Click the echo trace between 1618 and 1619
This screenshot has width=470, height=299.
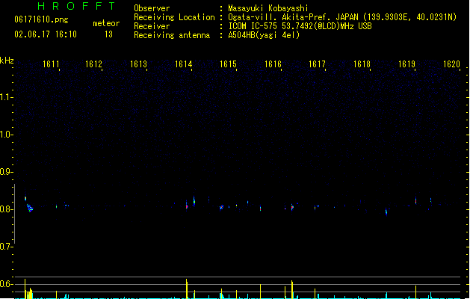click(x=386, y=212)
